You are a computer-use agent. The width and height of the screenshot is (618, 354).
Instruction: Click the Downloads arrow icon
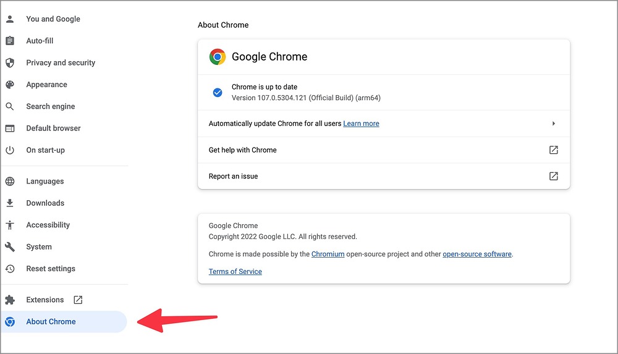point(10,203)
